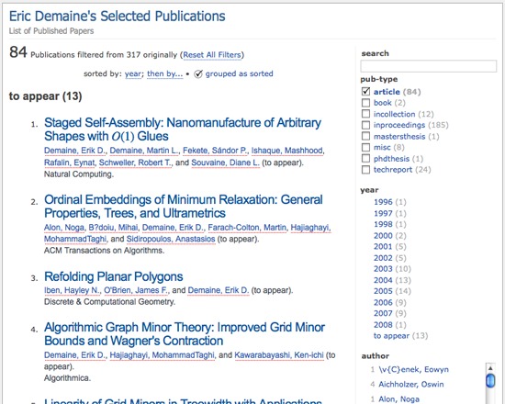The width and height of the screenshot is (505, 404).
Task: Click 'Discrete & Computational Geometry.' text
Action: (109, 302)
